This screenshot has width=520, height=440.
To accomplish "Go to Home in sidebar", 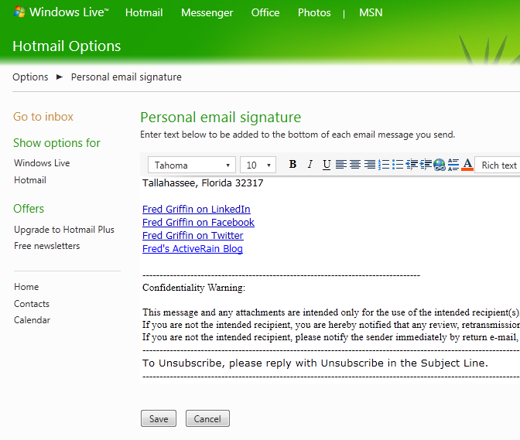I will (26, 287).
